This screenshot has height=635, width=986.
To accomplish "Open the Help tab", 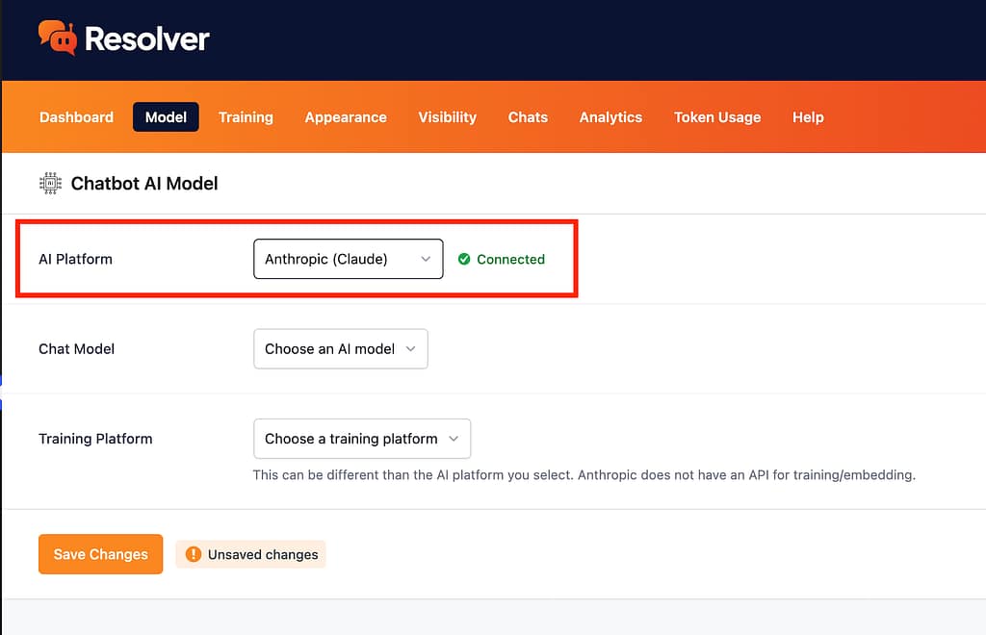I will (x=808, y=116).
